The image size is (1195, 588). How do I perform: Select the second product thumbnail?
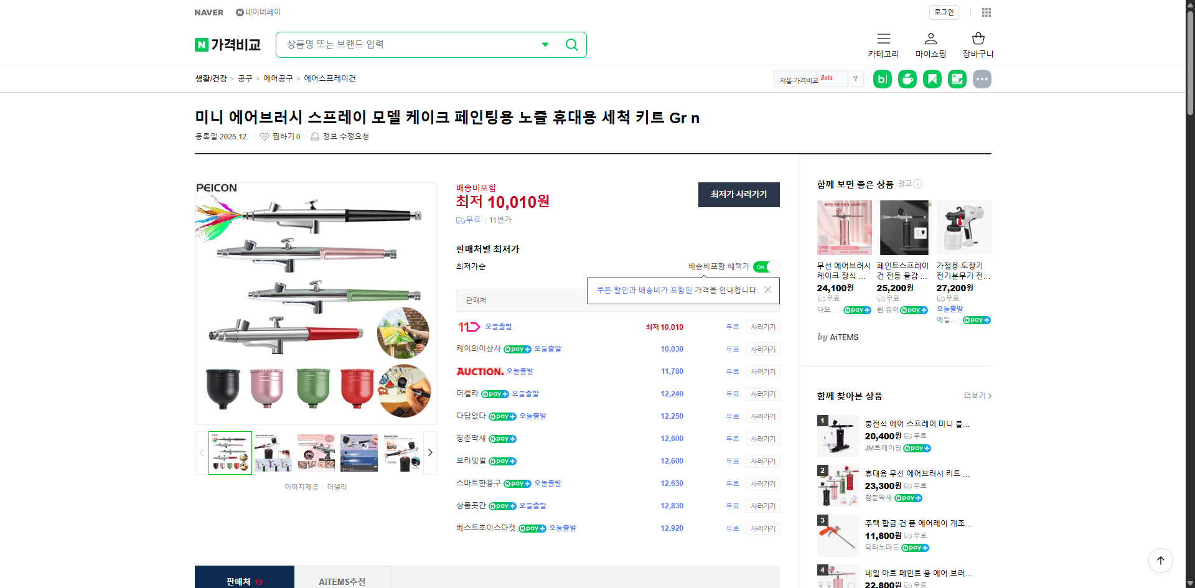(273, 452)
